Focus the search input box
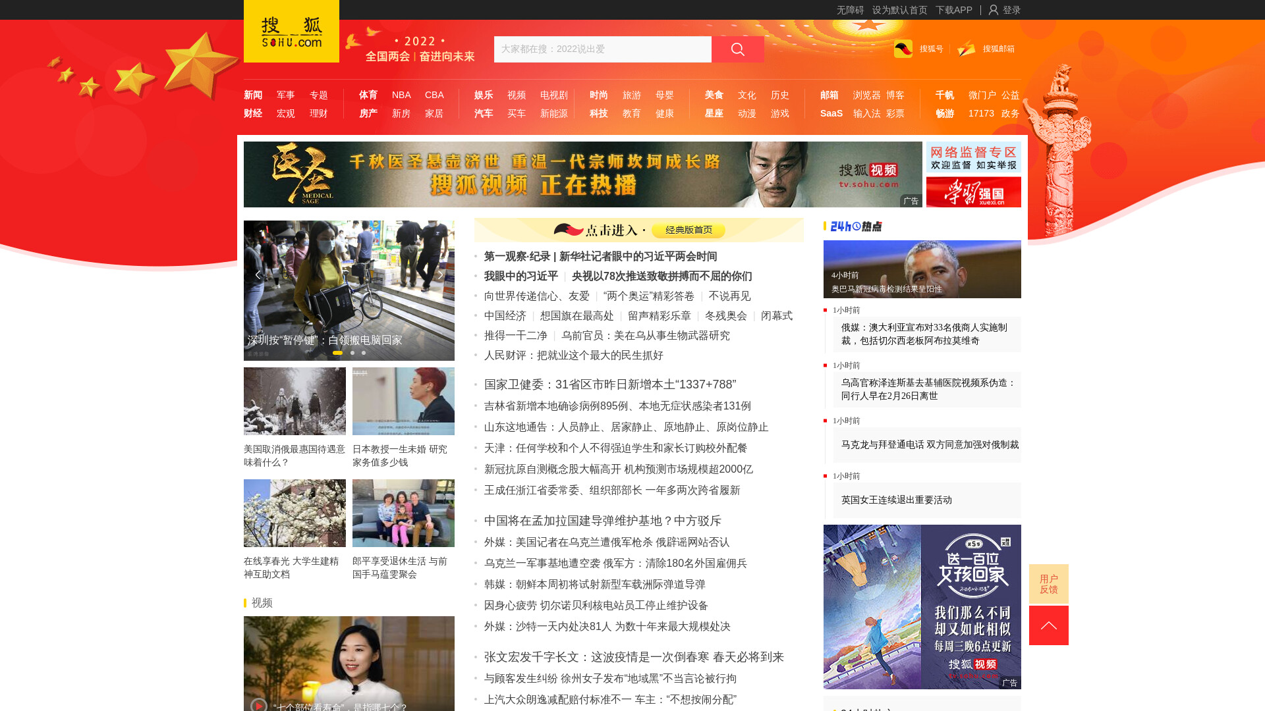 [603, 49]
